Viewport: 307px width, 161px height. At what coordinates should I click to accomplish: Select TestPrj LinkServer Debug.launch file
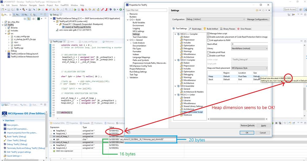tap(25, 54)
